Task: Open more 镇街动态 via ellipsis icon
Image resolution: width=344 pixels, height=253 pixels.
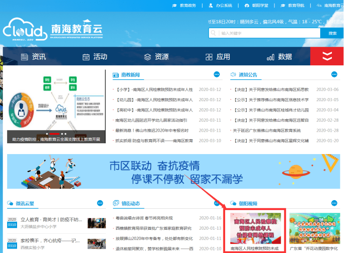Action: (217, 203)
